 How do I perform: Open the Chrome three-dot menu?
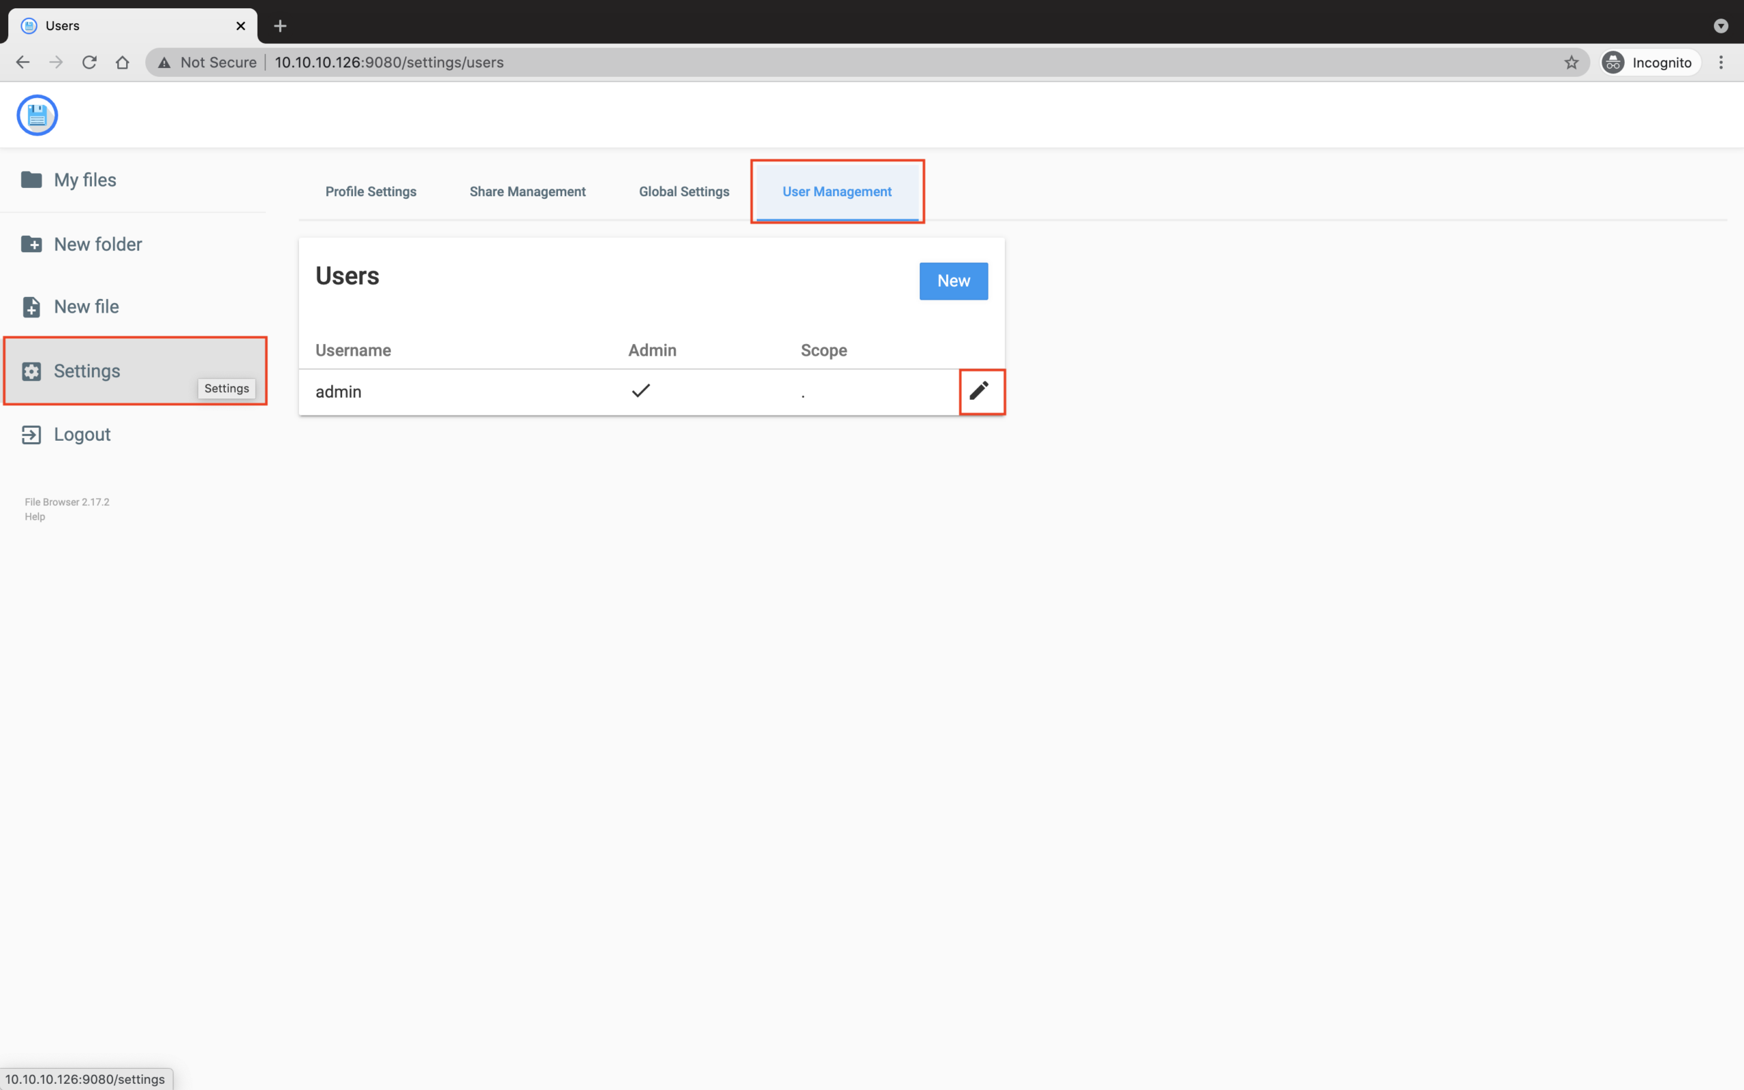click(x=1722, y=62)
